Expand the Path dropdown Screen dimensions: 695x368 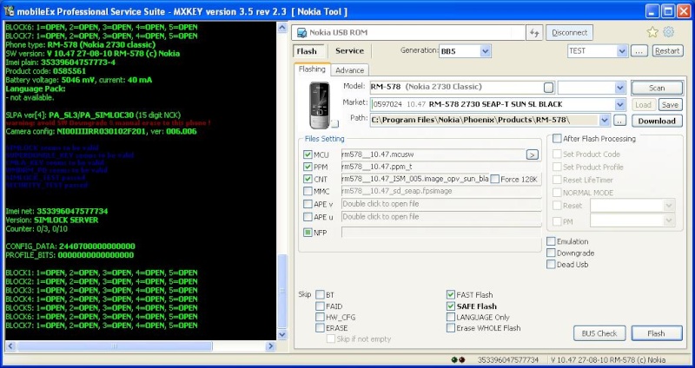coord(605,121)
